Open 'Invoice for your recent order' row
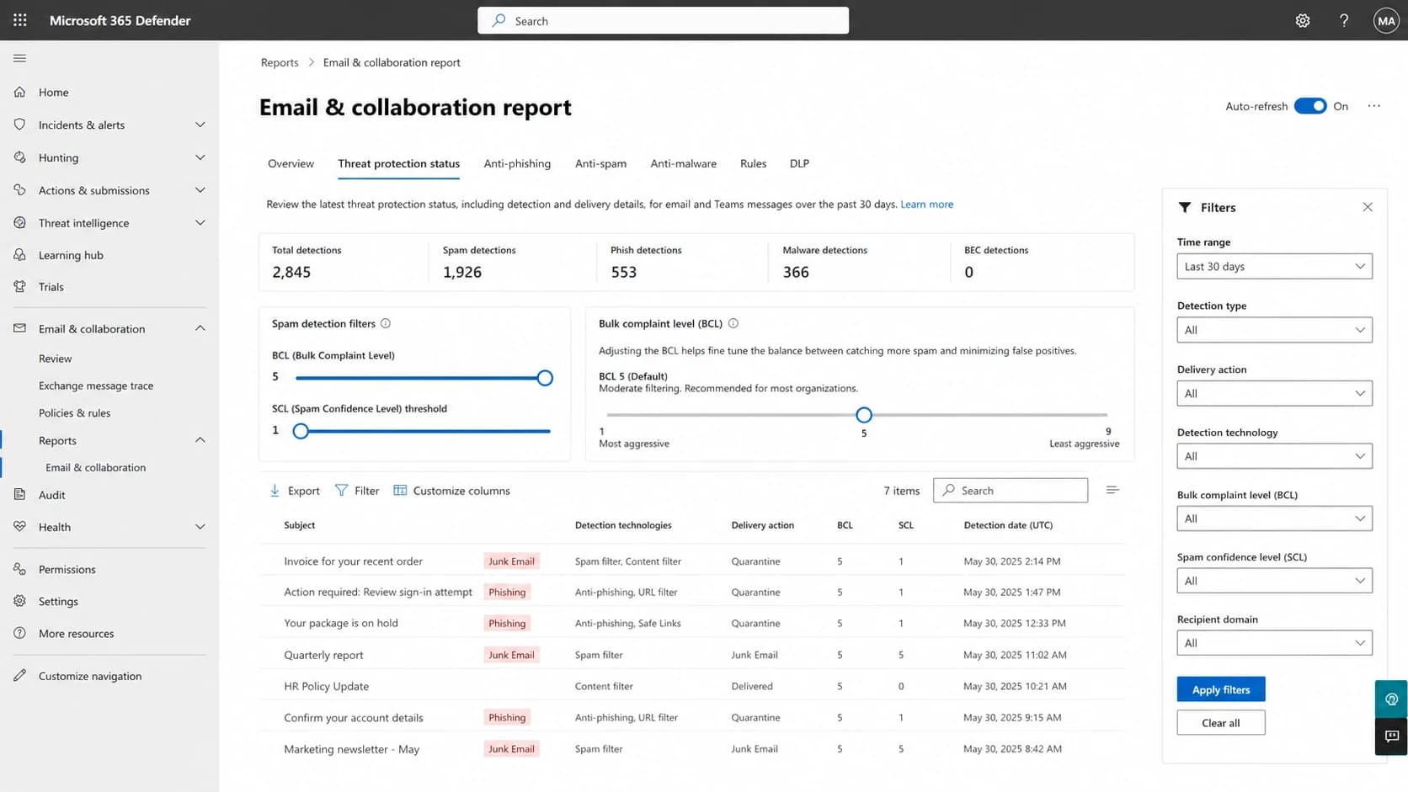 coord(692,561)
